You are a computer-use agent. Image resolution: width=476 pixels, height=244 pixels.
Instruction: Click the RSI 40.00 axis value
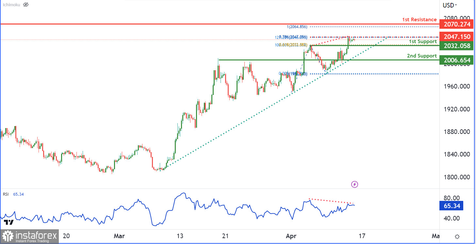(x=452, y=218)
